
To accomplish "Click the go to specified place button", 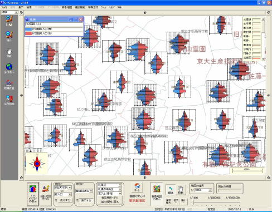I will (x=110, y=198).
